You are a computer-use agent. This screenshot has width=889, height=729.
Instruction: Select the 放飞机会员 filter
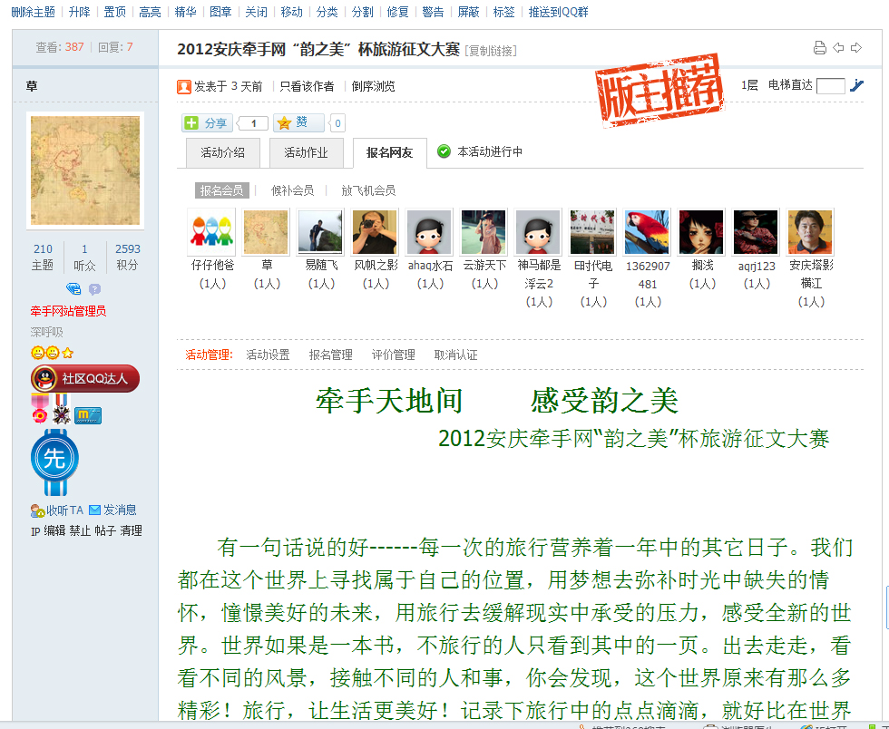point(368,190)
